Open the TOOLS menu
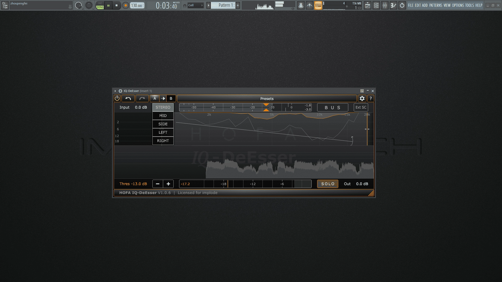This screenshot has height=282, width=502. [x=470, y=5]
